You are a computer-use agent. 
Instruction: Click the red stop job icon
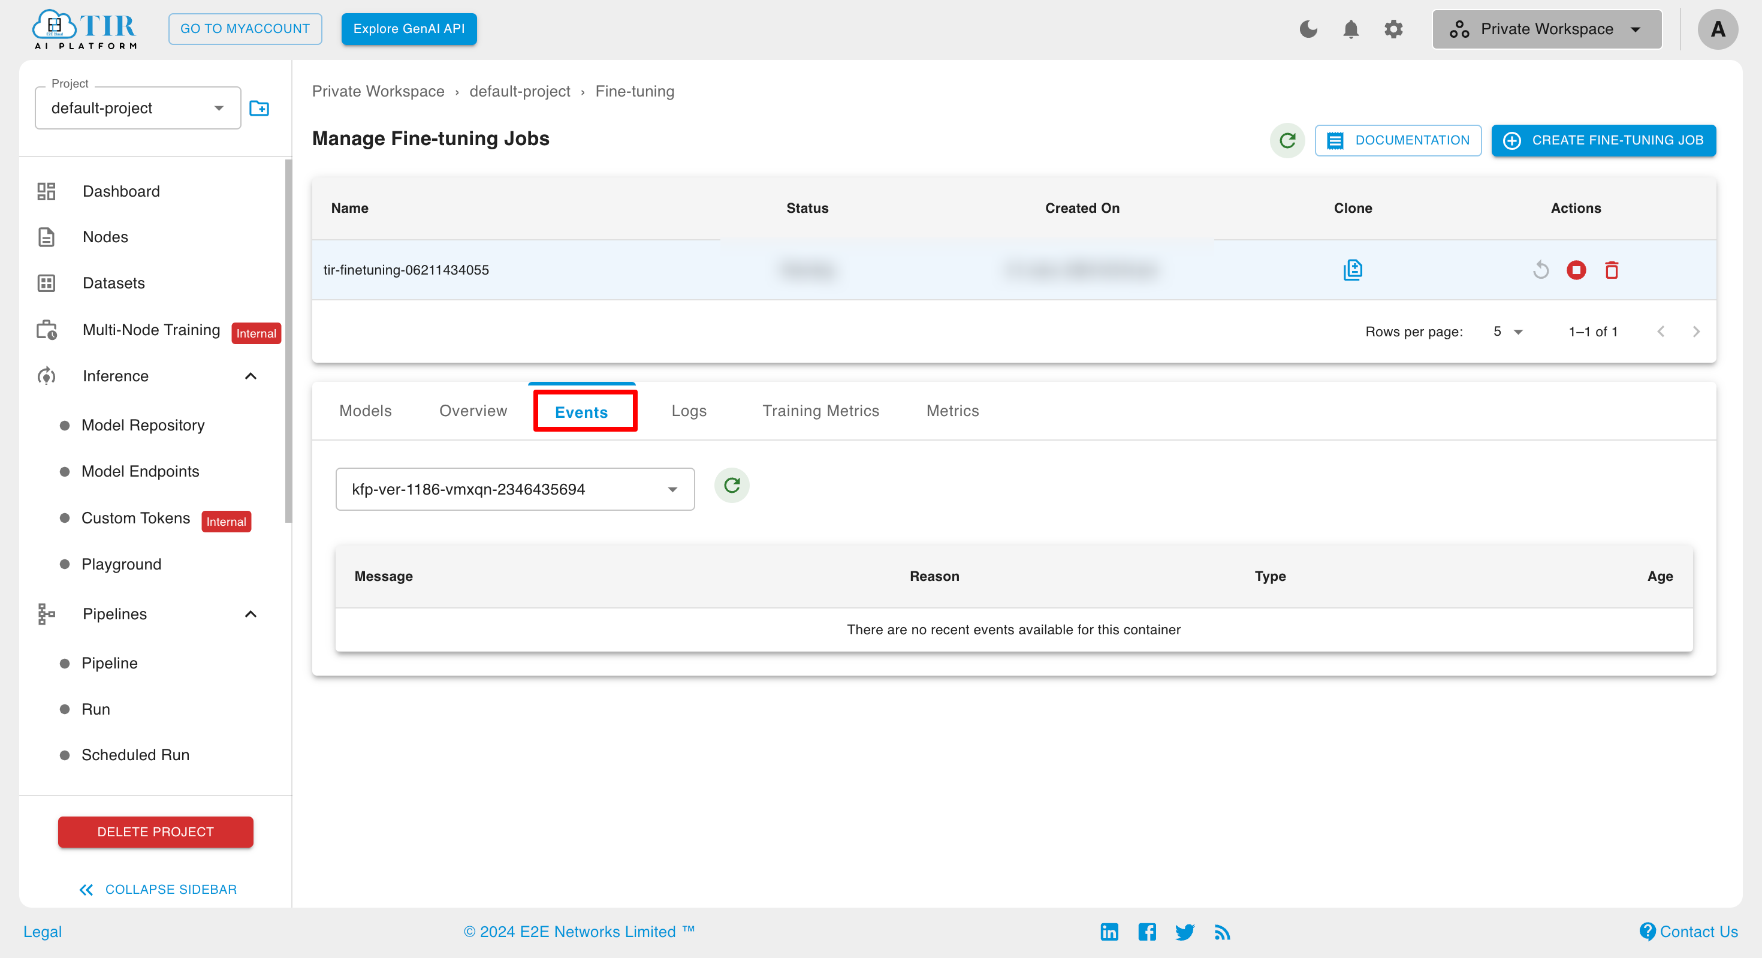[1576, 270]
